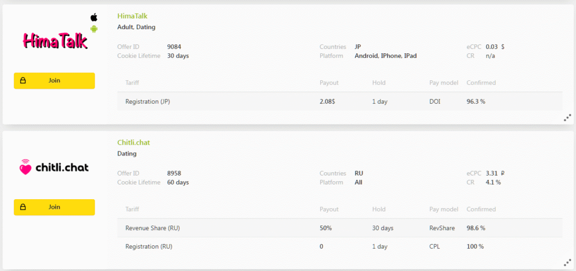Expand the Chitli.chat offer card corner icon
This screenshot has width=576, height=271.
(x=568, y=262)
